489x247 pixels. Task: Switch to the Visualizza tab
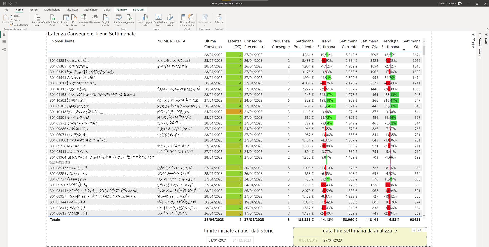coord(72,10)
